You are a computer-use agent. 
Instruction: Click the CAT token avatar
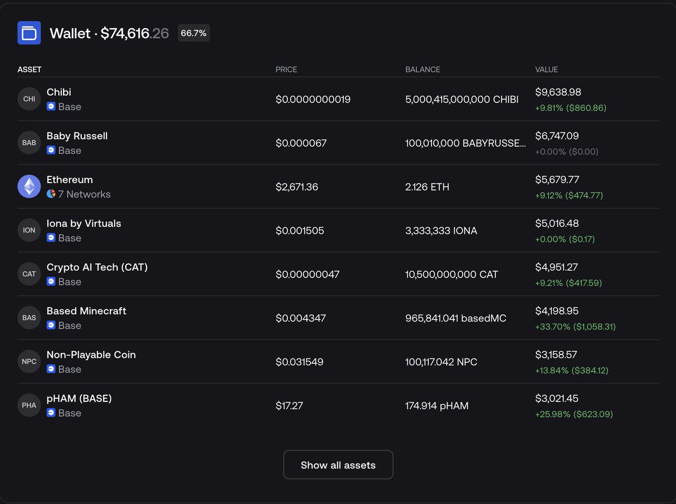pos(29,274)
